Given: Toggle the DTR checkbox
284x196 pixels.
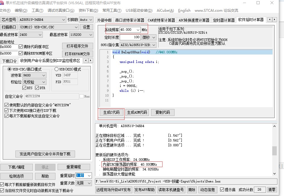Looking at the screenshot, I should (37, 88).
